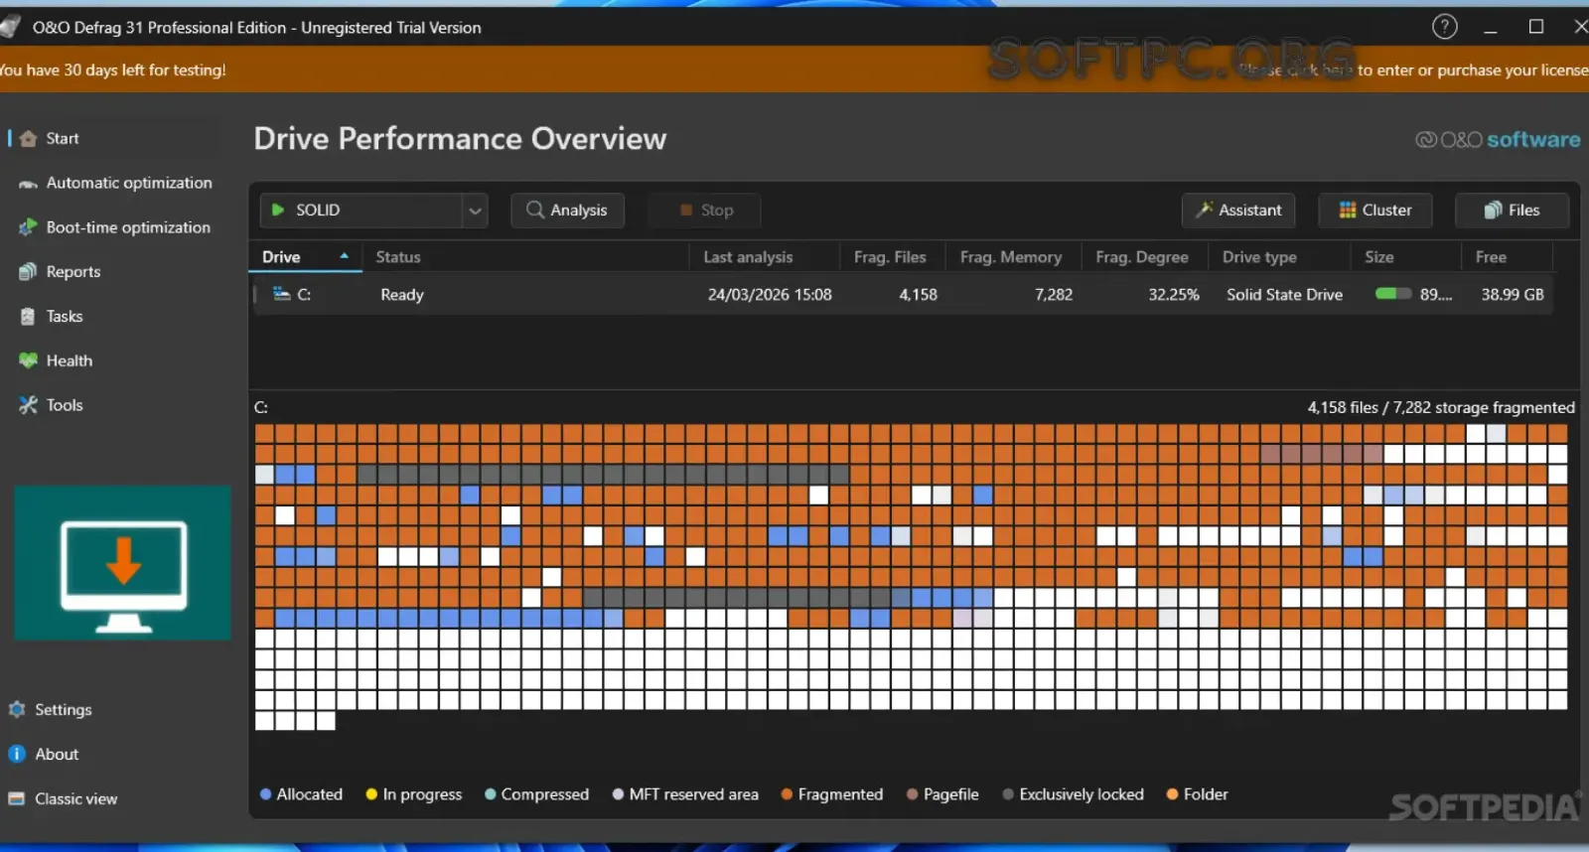Click the Solid State Drive cell

pos(1284,295)
